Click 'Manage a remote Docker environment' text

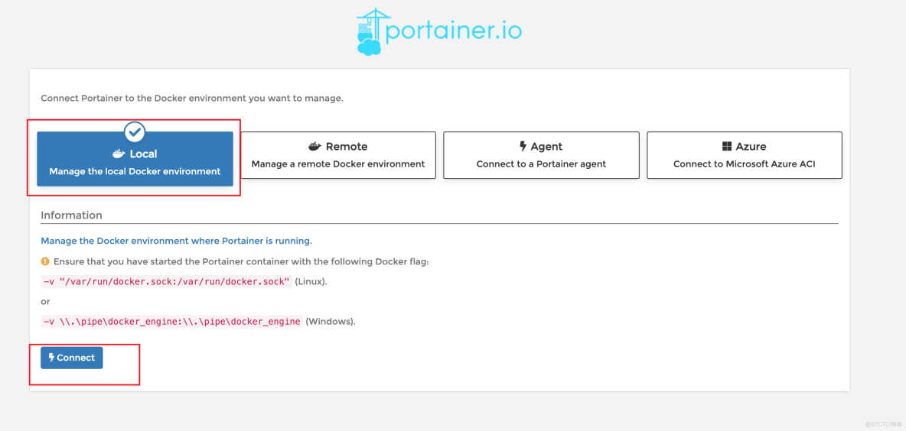click(x=338, y=164)
